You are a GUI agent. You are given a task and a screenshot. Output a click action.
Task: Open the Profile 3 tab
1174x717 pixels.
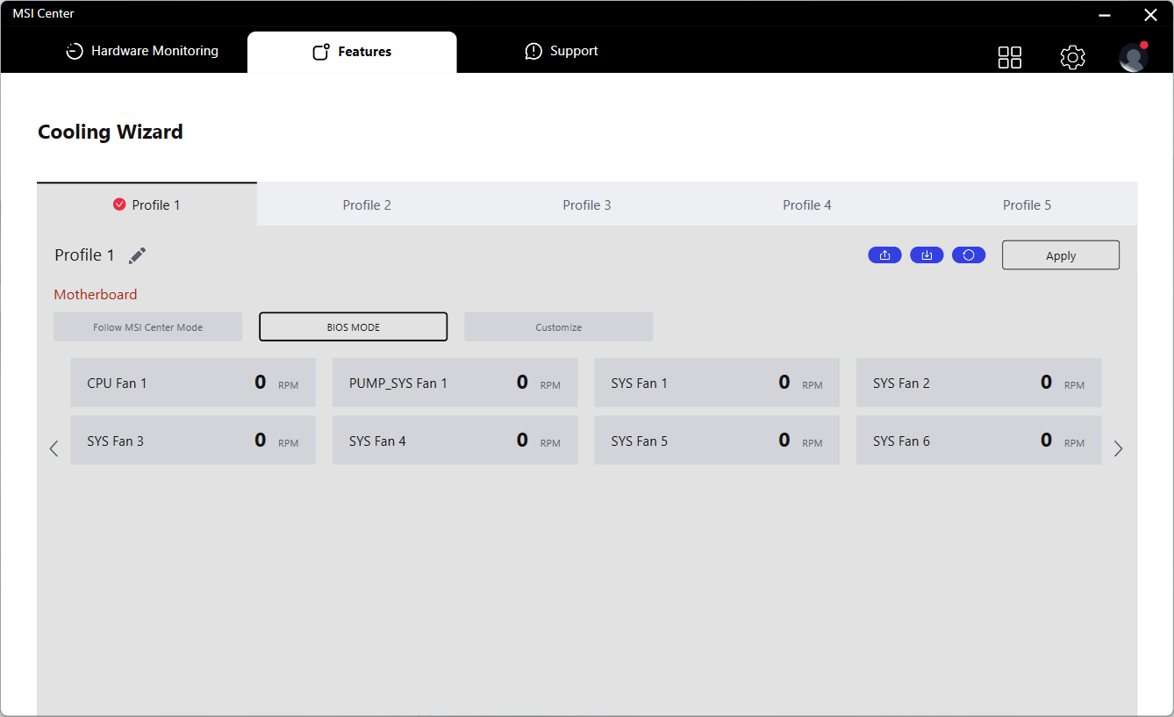[587, 204]
